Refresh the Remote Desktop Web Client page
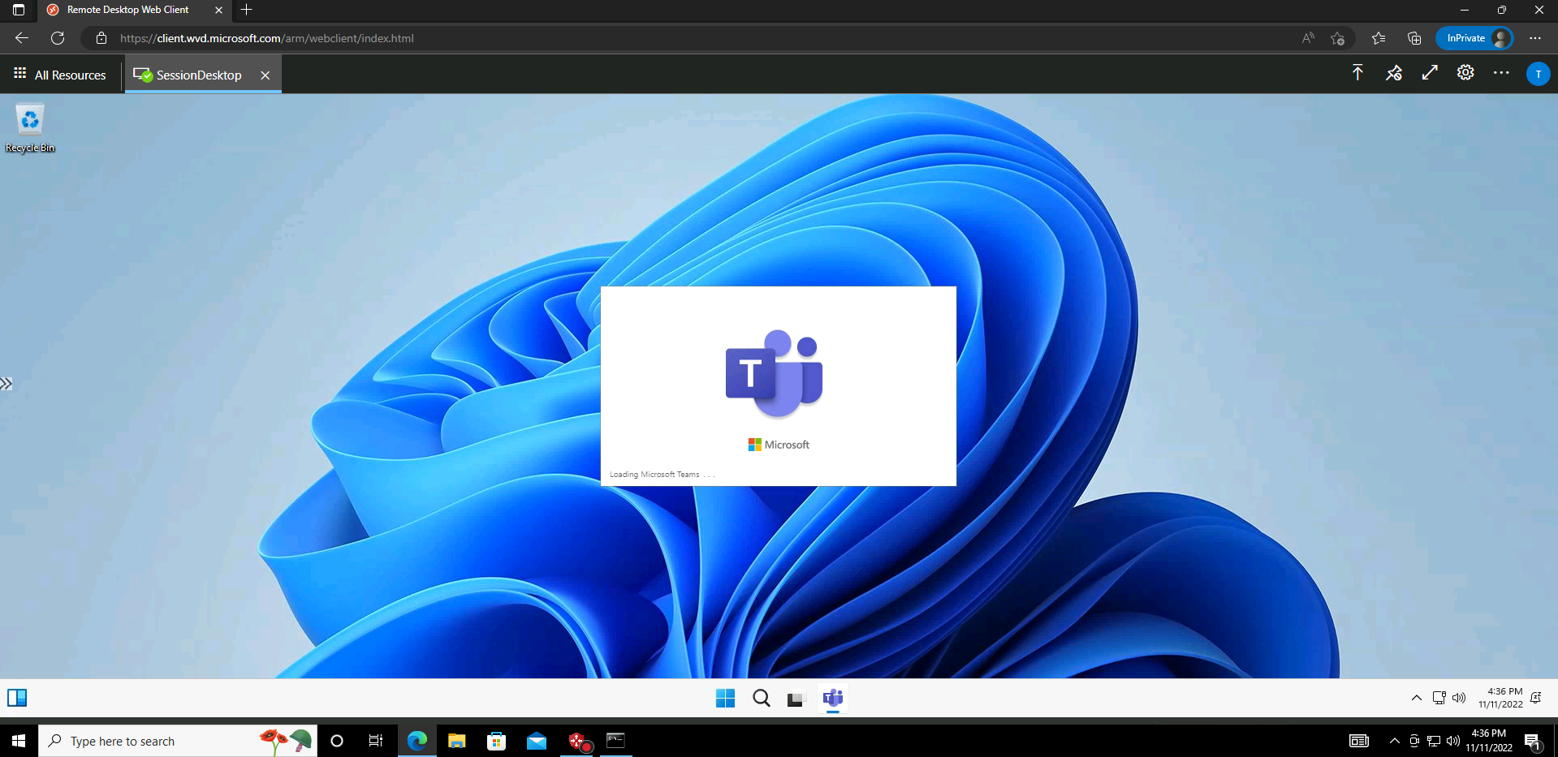Image resolution: width=1558 pixels, height=757 pixels. 58,38
